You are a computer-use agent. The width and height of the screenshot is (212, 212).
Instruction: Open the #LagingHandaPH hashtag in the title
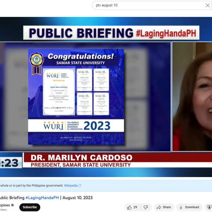click(x=42, y=198)
